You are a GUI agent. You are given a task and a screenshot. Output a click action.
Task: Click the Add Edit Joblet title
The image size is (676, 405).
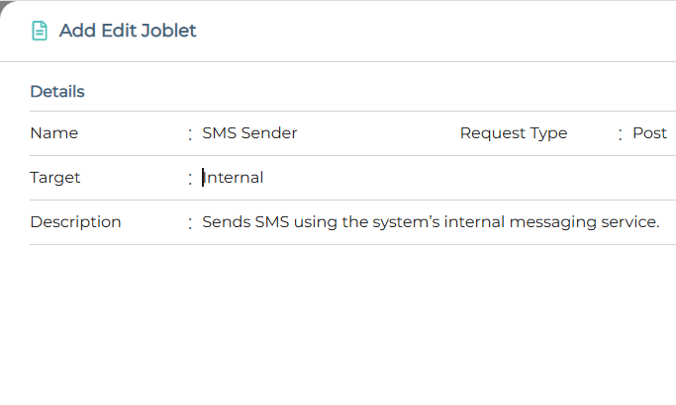[128, 31]
